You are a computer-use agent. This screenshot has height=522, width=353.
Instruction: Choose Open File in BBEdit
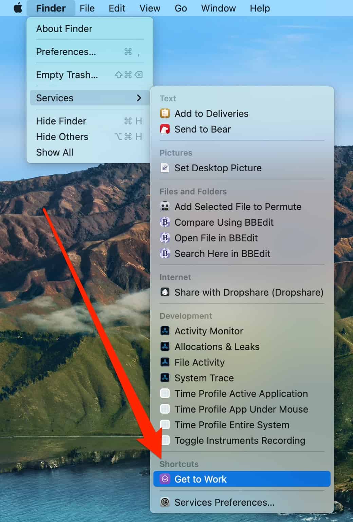coord(242,238)
